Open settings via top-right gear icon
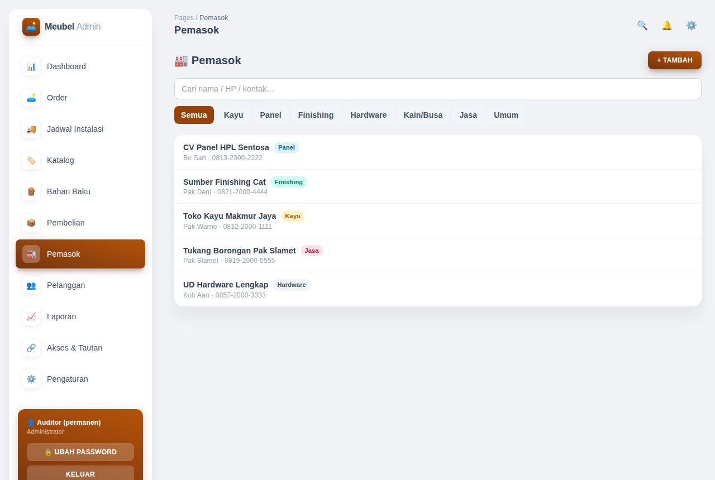Viewport: 715px width, 480px height. 692,25
